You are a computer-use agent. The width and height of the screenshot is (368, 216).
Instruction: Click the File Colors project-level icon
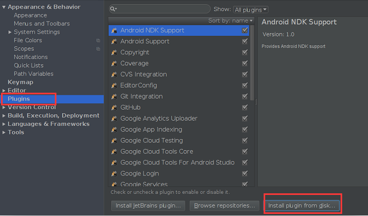click(x=99, y=41)
